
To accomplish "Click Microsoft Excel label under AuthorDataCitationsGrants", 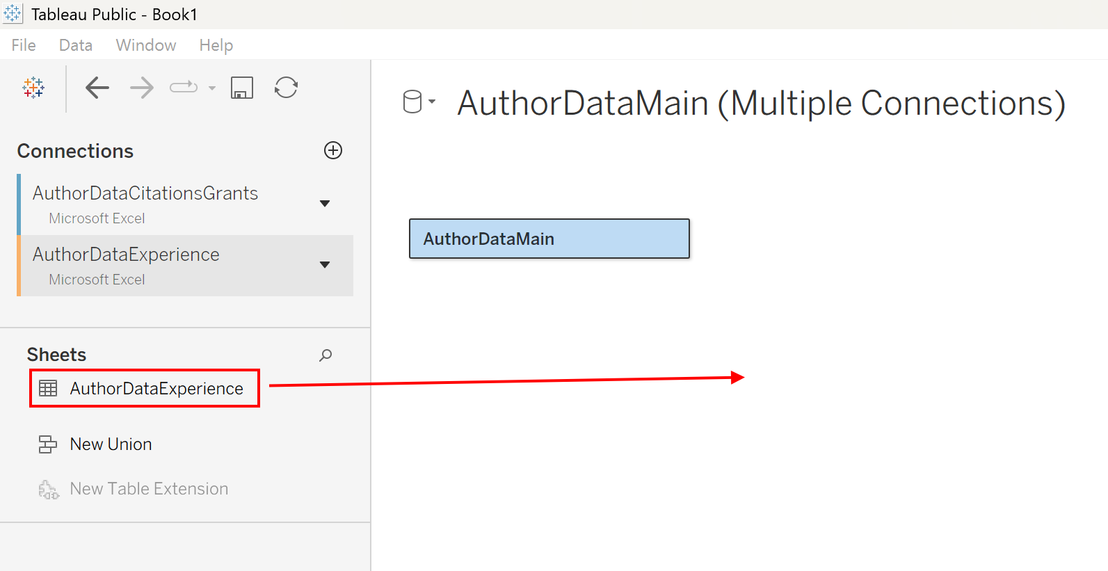I will [97, 218].
